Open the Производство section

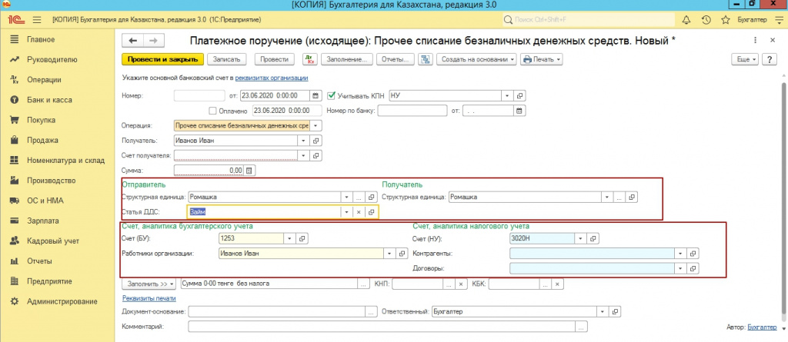click(52, 181)
